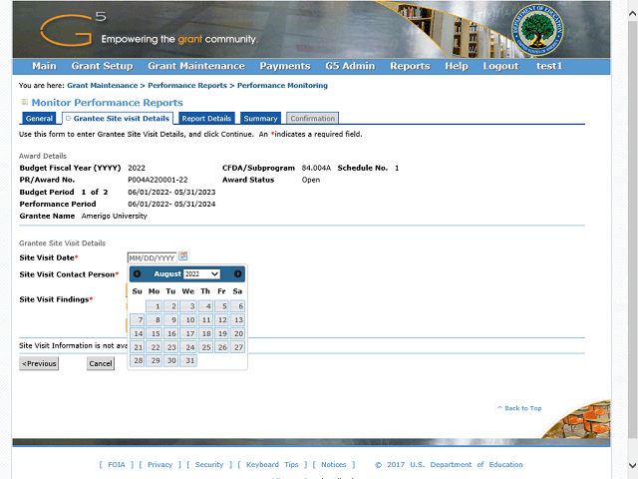Open the G5 Admin menu
This screenshot has width=638, height=479.
coord(350,66)
